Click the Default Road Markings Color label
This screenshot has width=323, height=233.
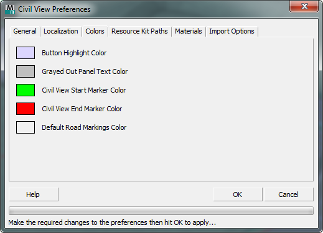coord(84,127)
